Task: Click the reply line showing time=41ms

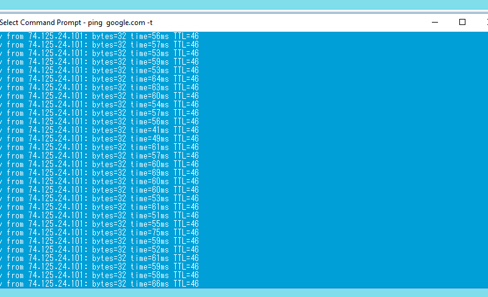Action: point(99,131)
